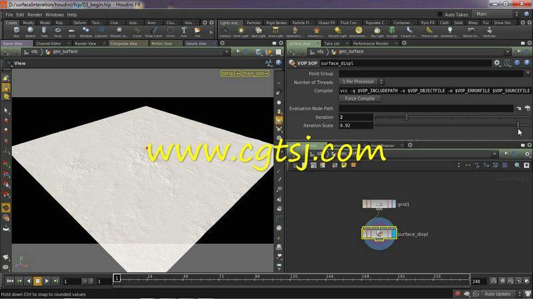Open the Pyro FX shelf tab
Screen dimensions: 533x299
[428, 23]
